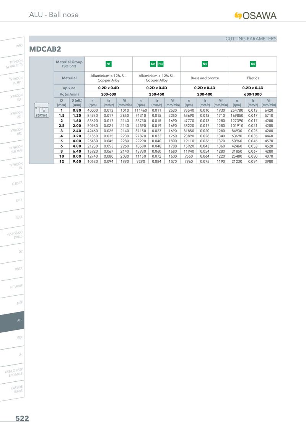Click the feed value '1010'
Viewport: 306px width, 433px height.
(125, 110)
